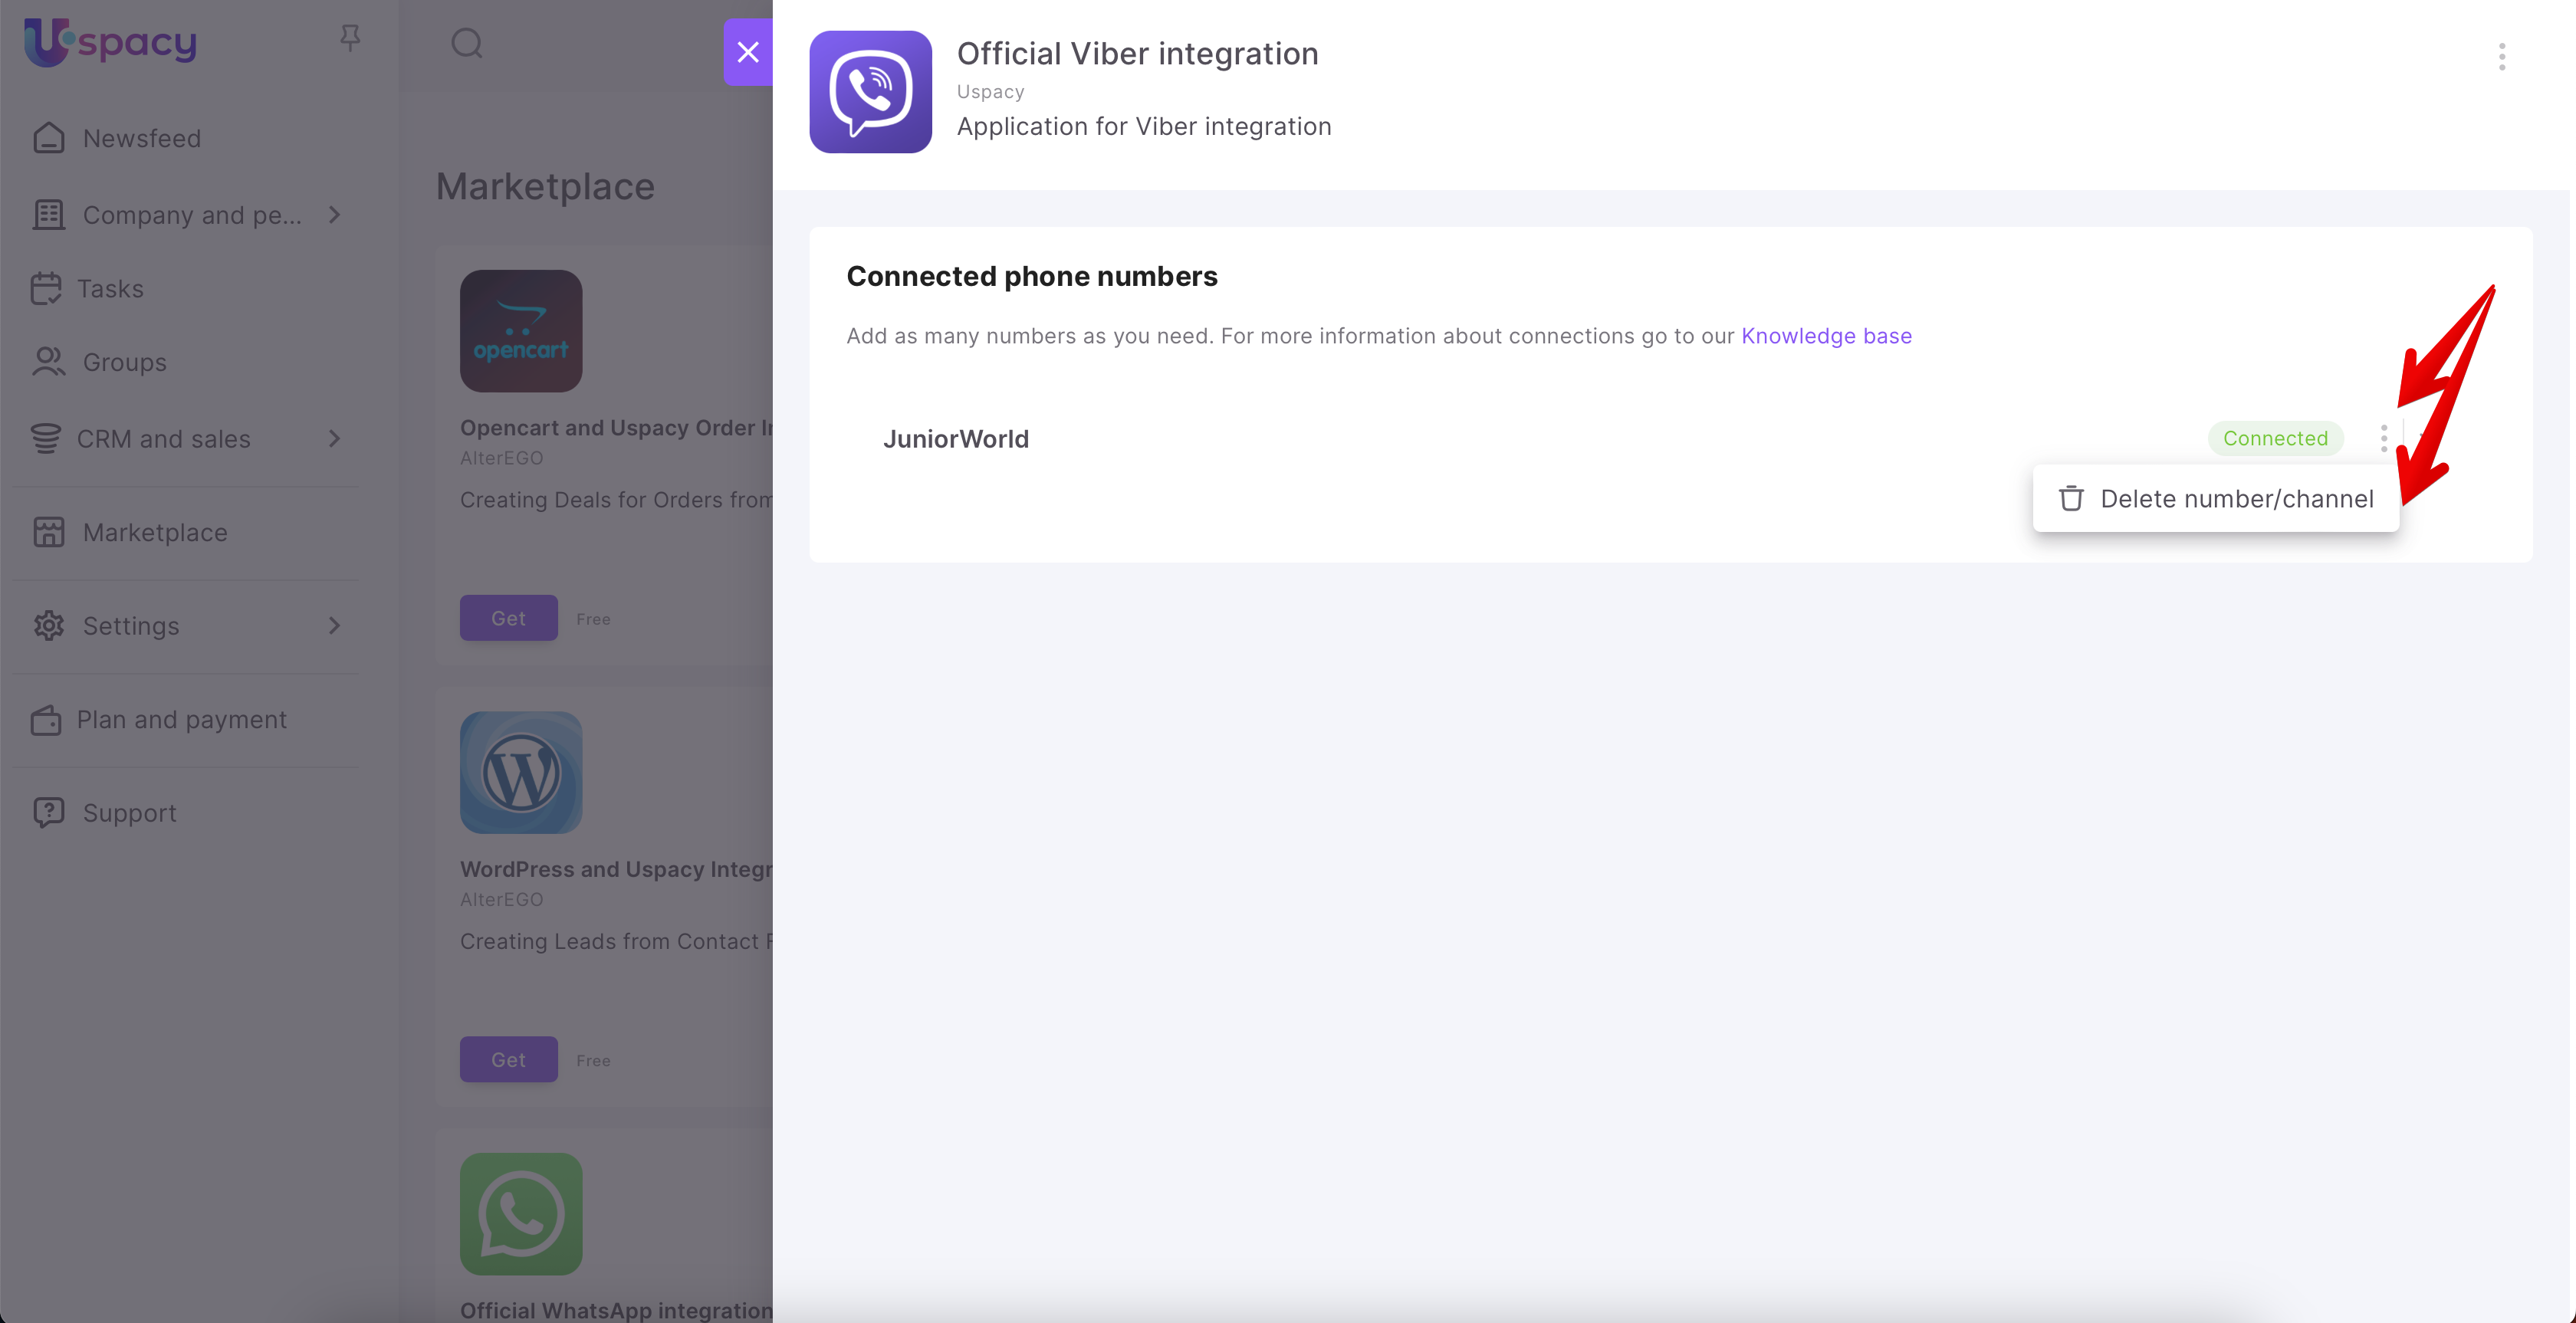Open Groups in the sidebar
This screenshot has height=1323, width=2576.
pyautogui.click(x=124, y=362)
